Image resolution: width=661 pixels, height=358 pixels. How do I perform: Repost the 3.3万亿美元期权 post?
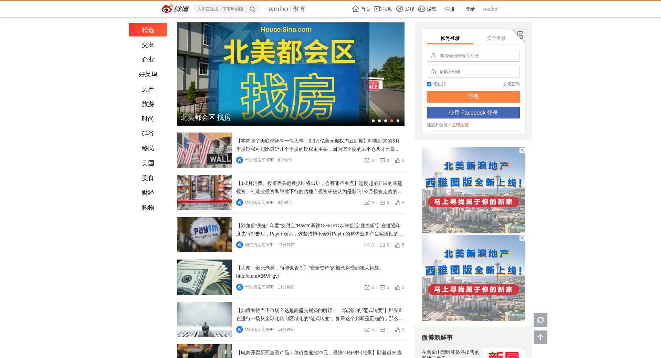click(369, 160)
